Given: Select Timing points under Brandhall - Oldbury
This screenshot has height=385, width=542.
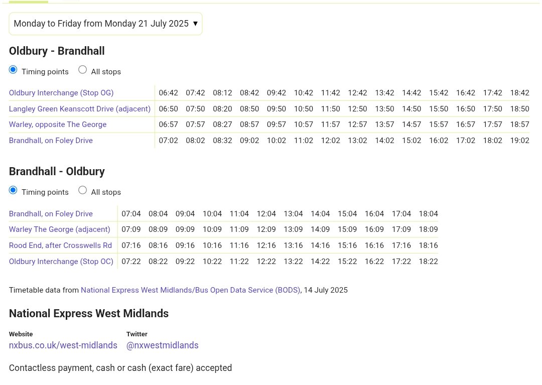Looking at the screenshot, I should (x=13, y=190).
